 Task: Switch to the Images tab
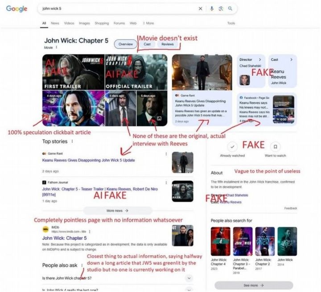84,23
